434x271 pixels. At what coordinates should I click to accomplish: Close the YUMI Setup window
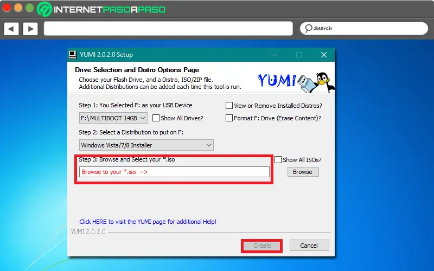pos(324,55)
